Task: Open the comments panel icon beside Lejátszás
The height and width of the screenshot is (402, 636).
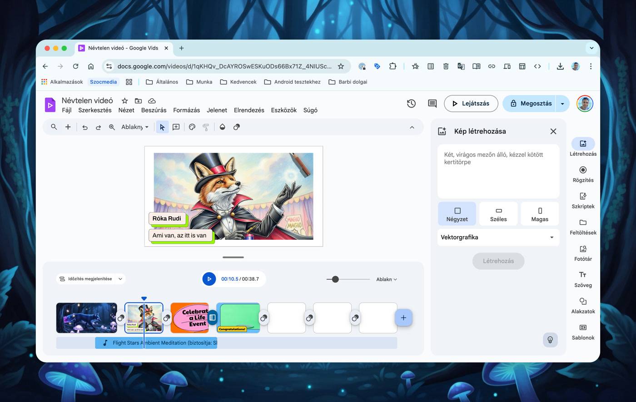Action: pos(432,104)
